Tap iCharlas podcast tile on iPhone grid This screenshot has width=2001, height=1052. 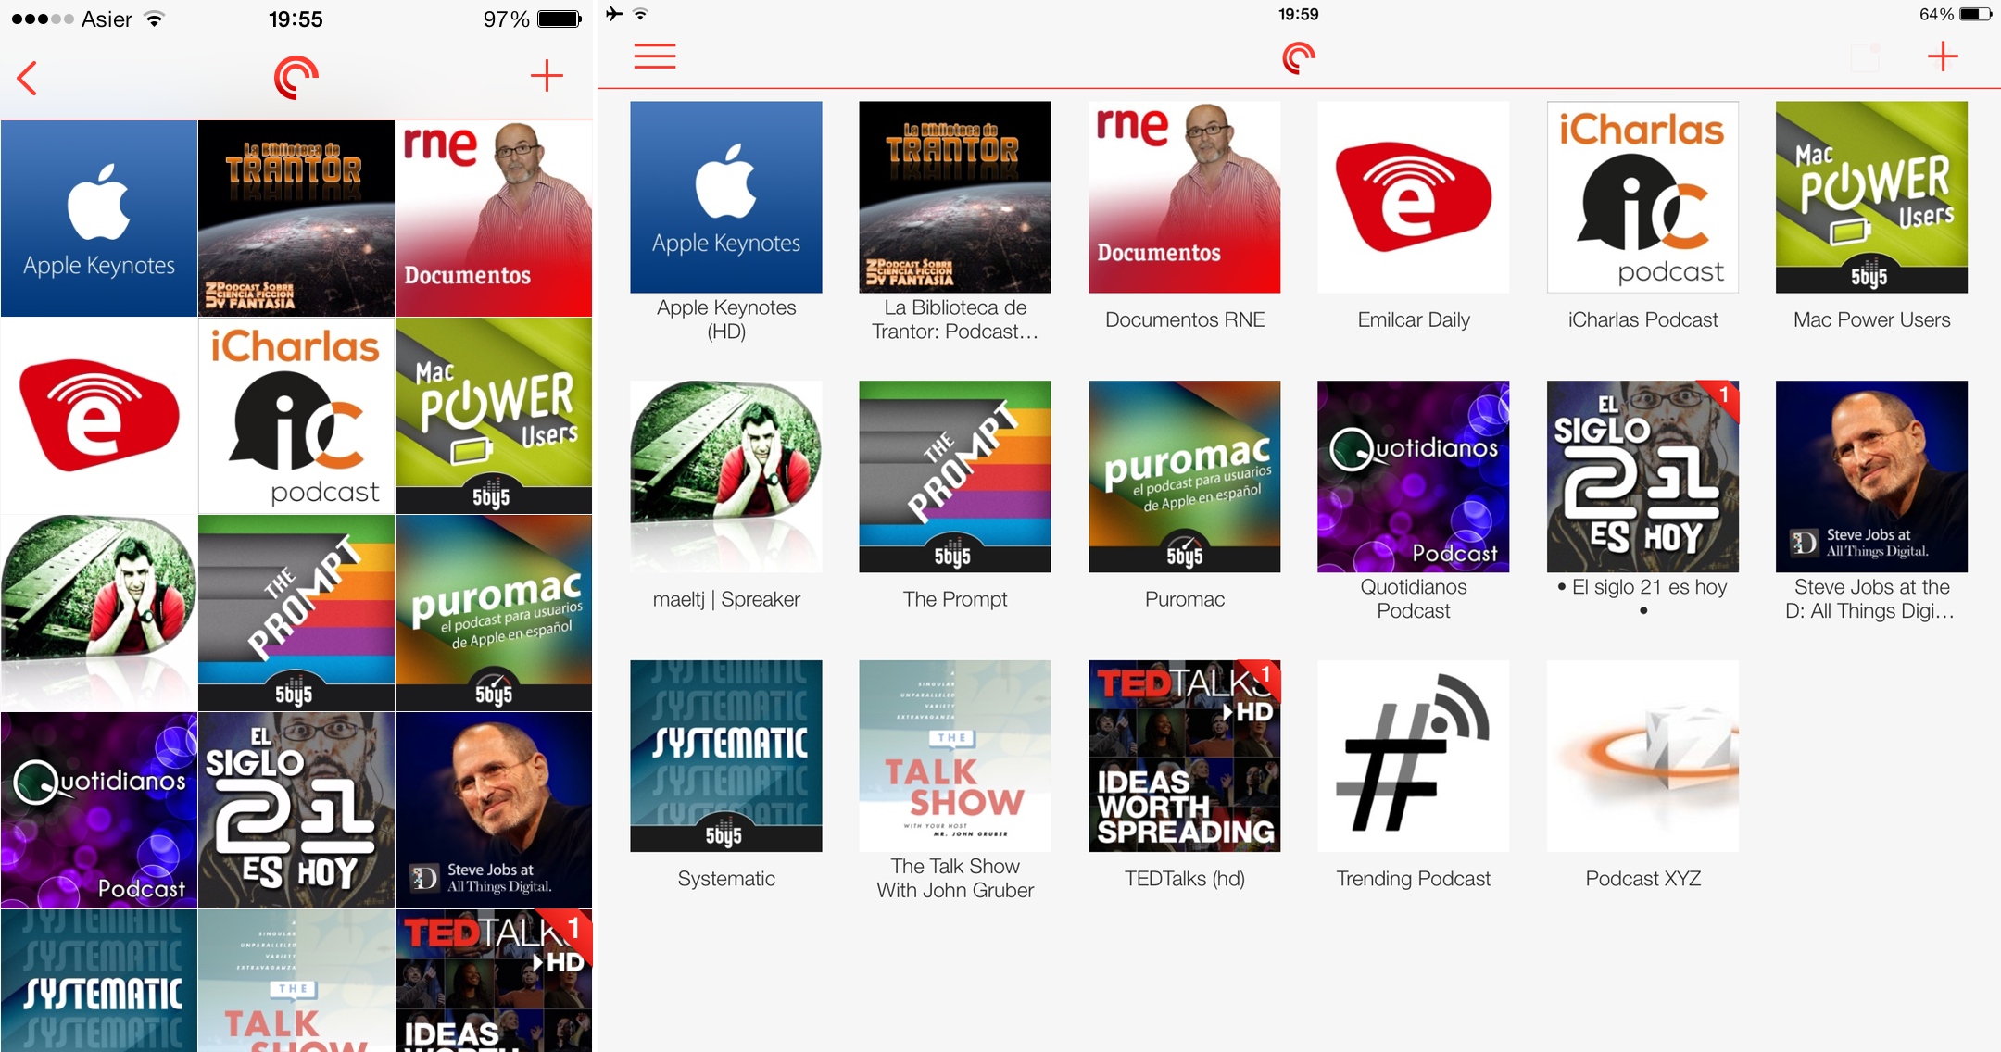[x=296, y=416]
